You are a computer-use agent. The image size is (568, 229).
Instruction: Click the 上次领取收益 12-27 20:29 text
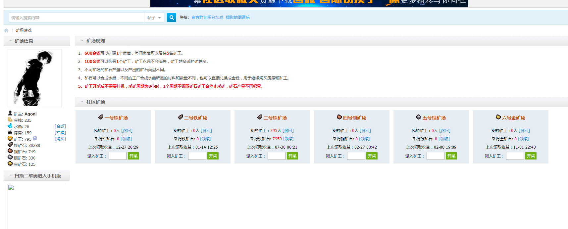click(x=113, y=147)
